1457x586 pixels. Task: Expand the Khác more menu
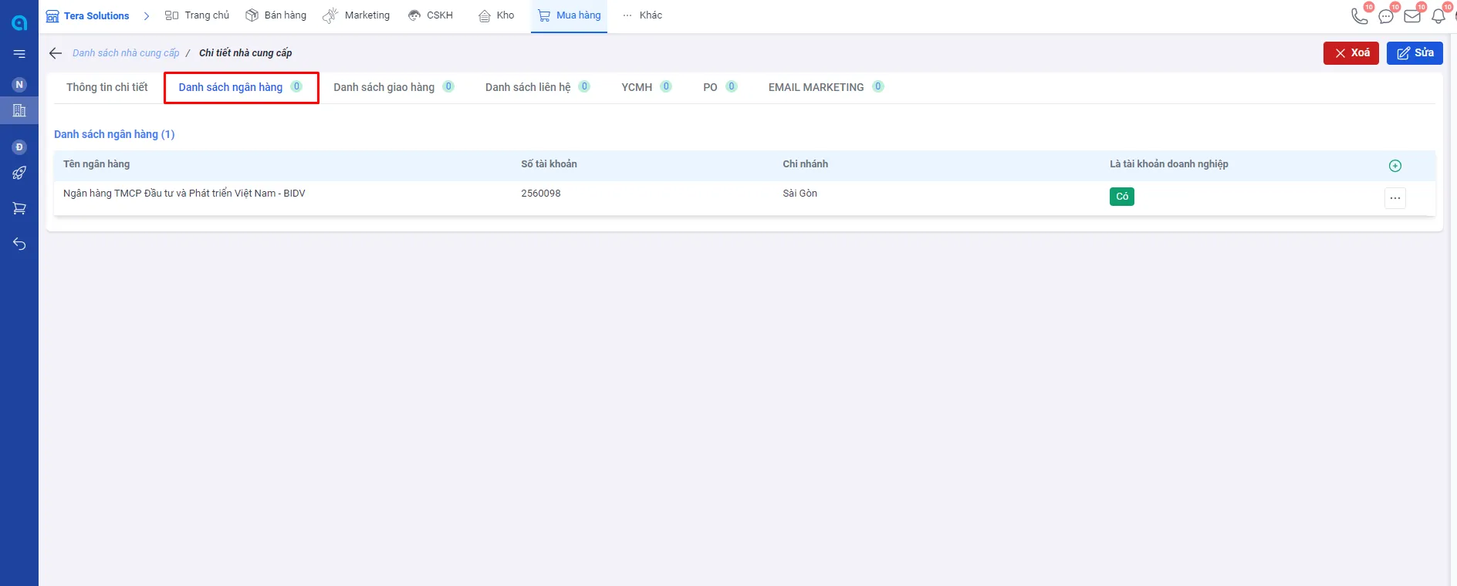pyautogui.click(x=642, y=15)
